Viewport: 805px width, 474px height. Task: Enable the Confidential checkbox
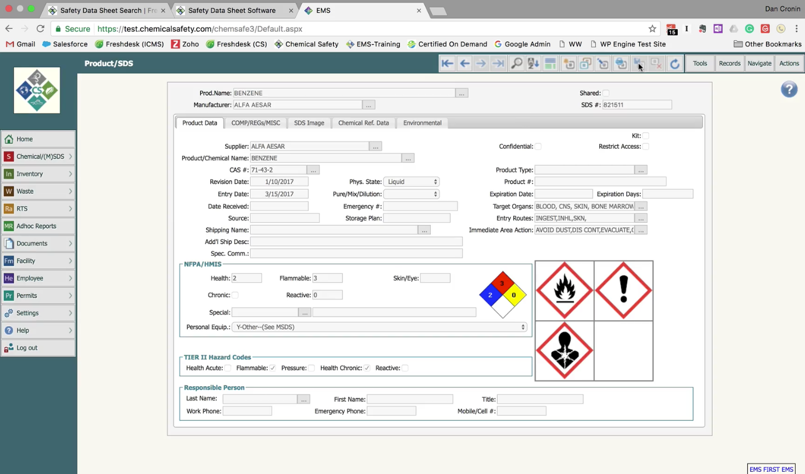point(538,146)
